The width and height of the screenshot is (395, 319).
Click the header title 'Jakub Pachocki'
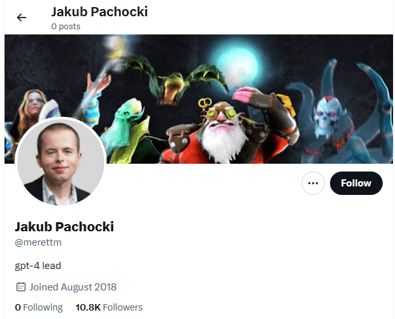click(99, 12)
